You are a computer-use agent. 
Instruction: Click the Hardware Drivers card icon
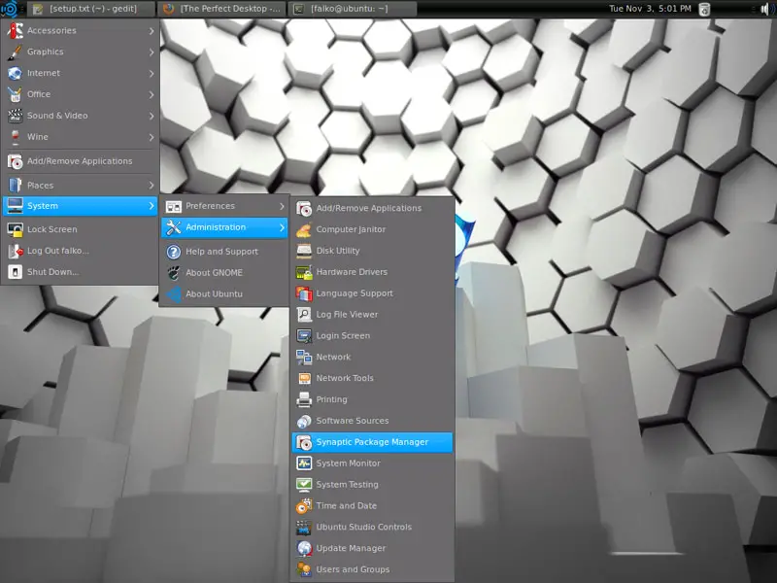click(304, 272)
